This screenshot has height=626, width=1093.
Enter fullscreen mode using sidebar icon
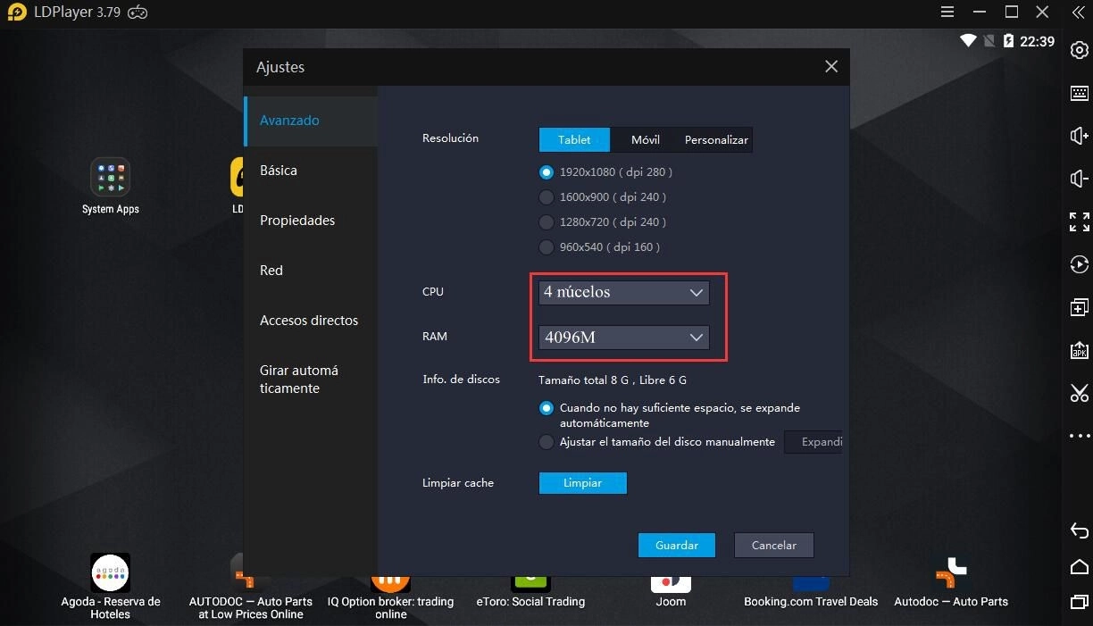[x=1079, y=222]
